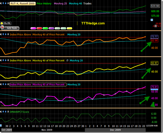Pick the bright green color swatch

(45, 28)
